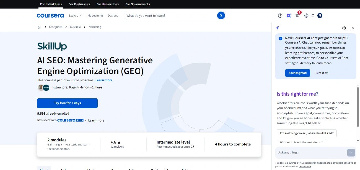The height and width of the screenshot is (170, 360).
Task: Click the sparkle icon in chat panel
Action: pyautogui.click(x=278, y=28)
